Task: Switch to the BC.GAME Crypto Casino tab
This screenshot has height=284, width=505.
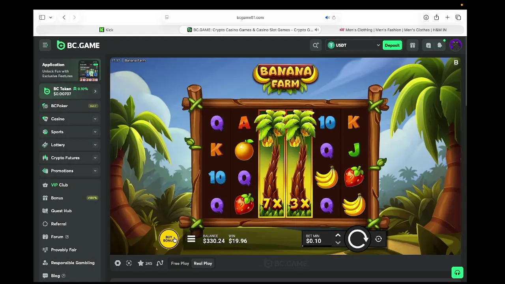Action: click(x=250, y=30)
